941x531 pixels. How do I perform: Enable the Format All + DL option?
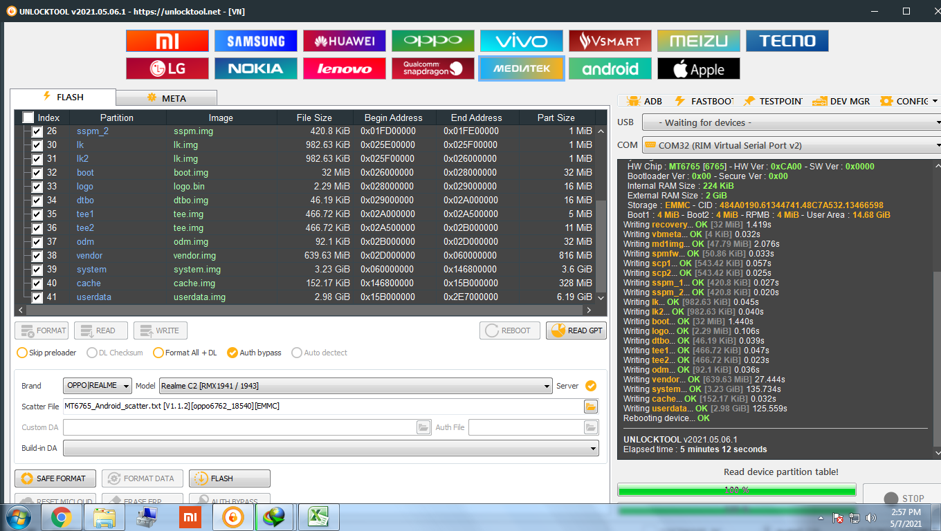[185, 353]
